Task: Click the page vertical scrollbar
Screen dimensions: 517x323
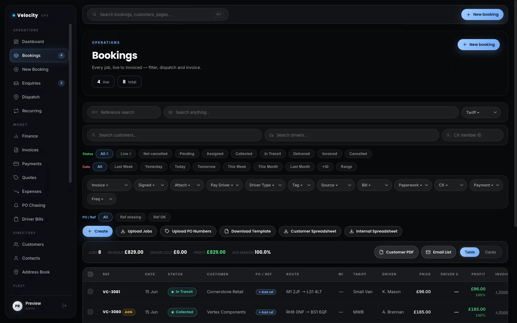Action: click(x=515, y=114)
